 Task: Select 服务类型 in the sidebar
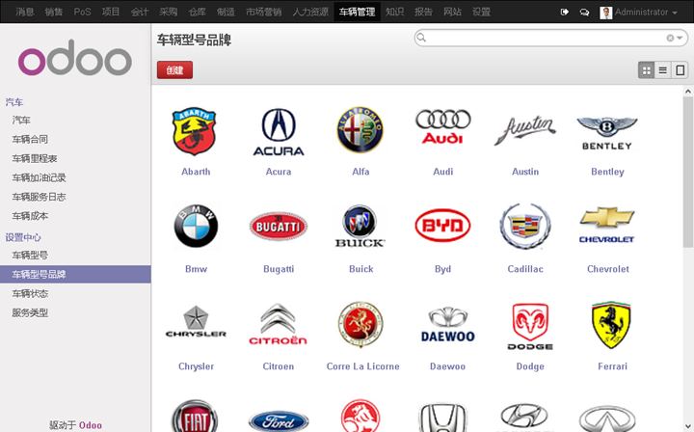tap(30, 312)
